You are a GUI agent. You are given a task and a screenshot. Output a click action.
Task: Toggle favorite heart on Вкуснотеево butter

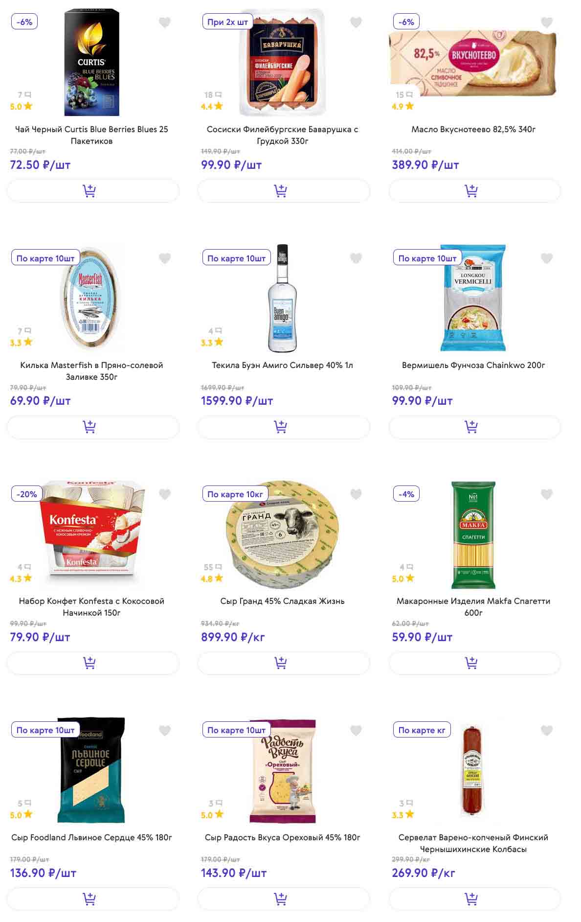pyautogui.click(x=547, y=23)
